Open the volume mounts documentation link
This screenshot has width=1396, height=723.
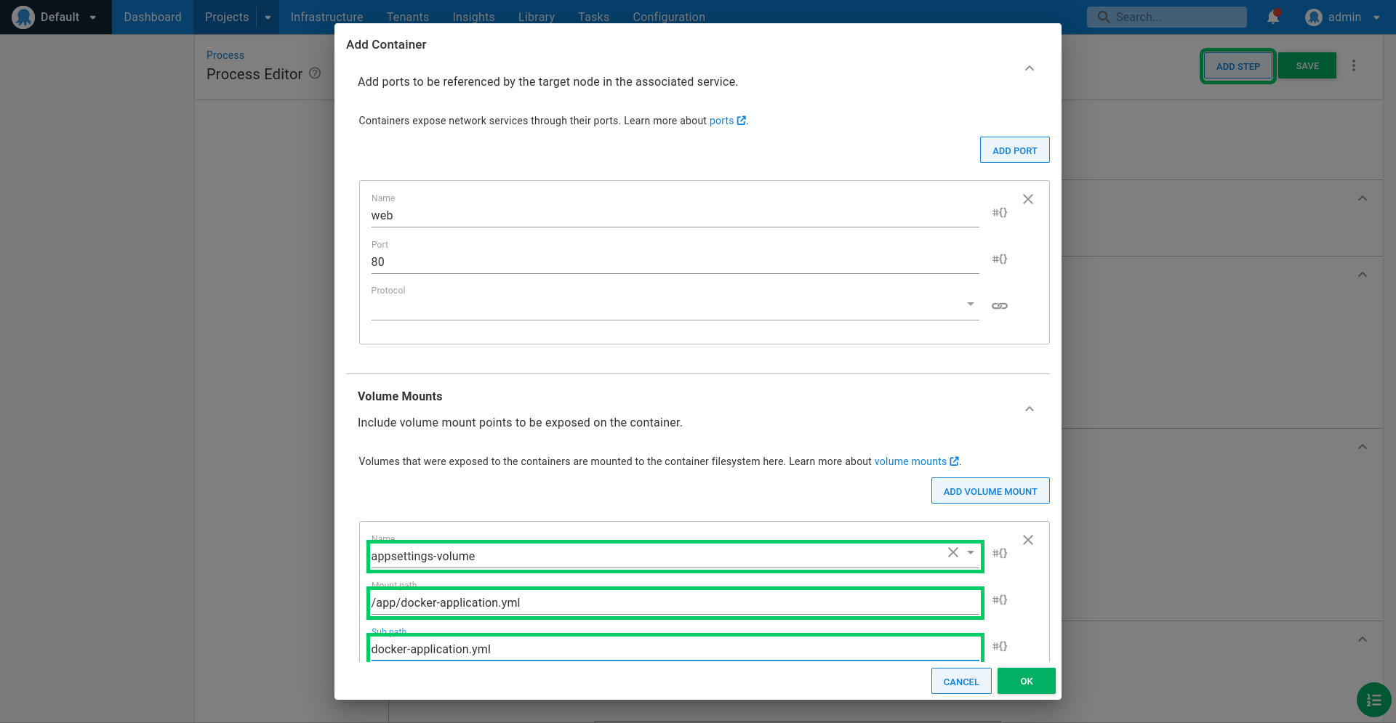pos(916,461)
